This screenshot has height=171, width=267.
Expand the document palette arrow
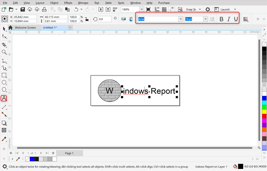(13, 159)
